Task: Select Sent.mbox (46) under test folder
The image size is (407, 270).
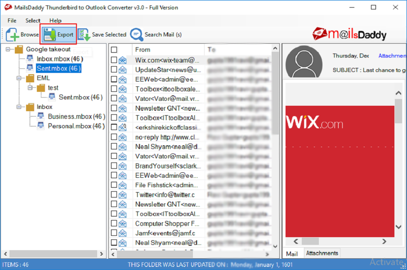Action: (x=81, y=97)
